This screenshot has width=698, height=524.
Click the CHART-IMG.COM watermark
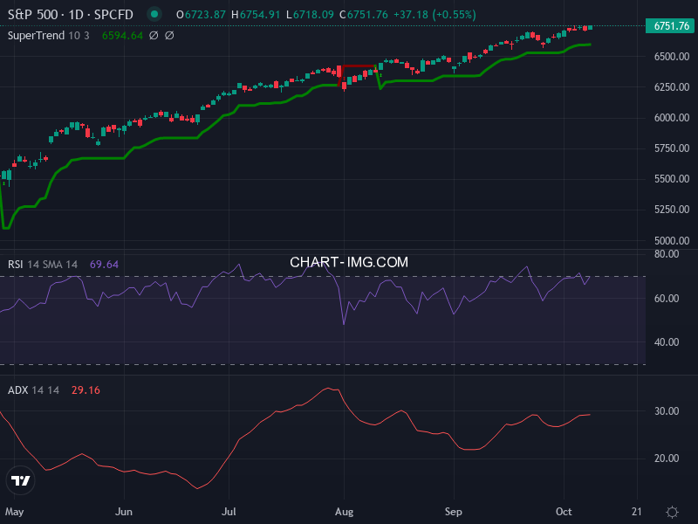[349, 262]
